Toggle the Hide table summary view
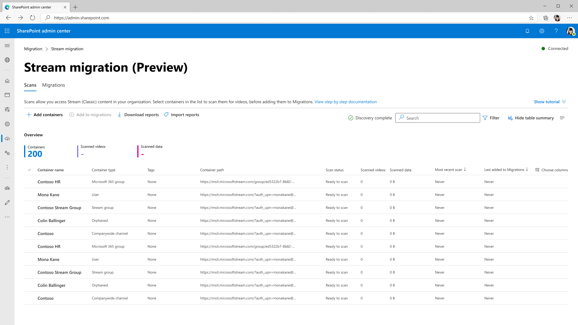This screenshot has width=578, height=325. 531,118
